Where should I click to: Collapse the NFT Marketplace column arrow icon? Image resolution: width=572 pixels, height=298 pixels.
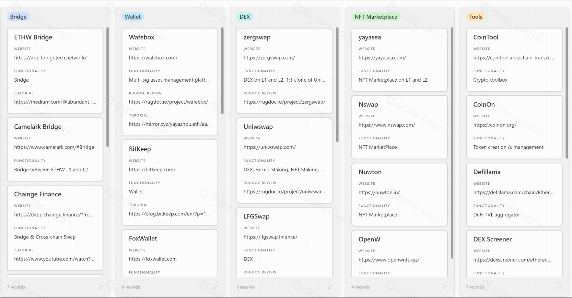pos(445,287)
